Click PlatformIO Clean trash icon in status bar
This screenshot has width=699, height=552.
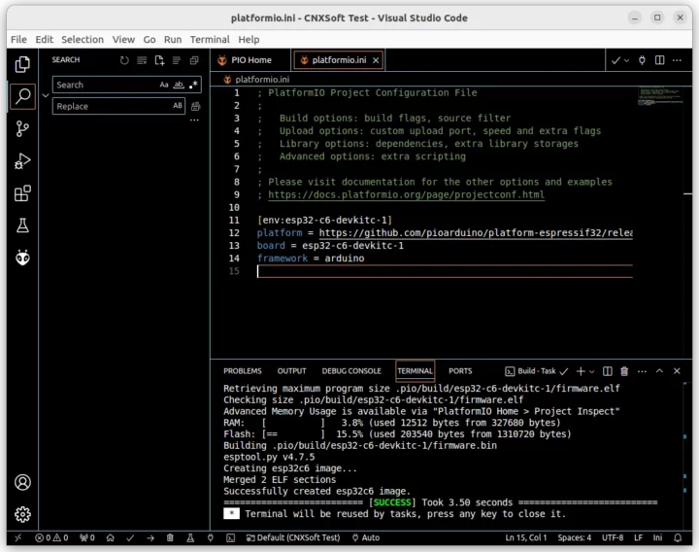pyautogui.click(x=170, y=537)
